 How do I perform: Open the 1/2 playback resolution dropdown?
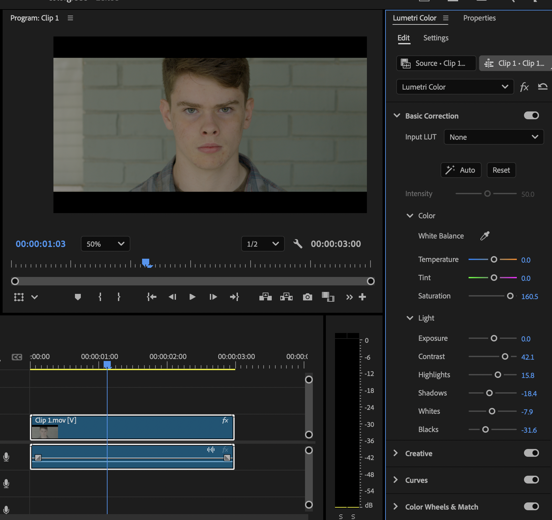coord(263,244)
